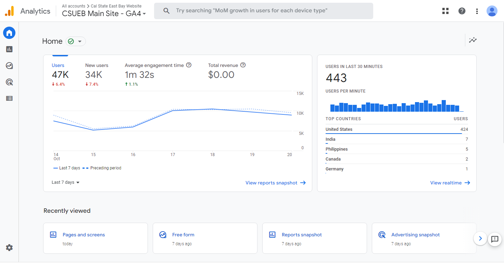Follow the View realtime link
This screenshot has width=504, height=264.
450,183
